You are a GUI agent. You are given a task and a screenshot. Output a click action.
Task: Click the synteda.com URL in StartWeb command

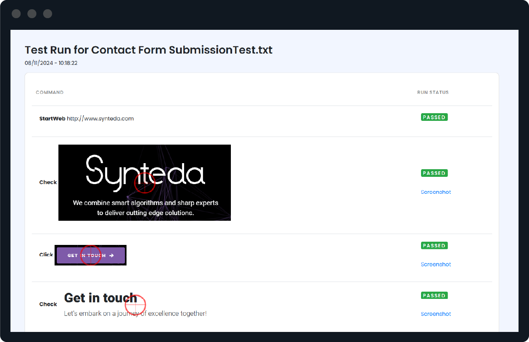100,118
